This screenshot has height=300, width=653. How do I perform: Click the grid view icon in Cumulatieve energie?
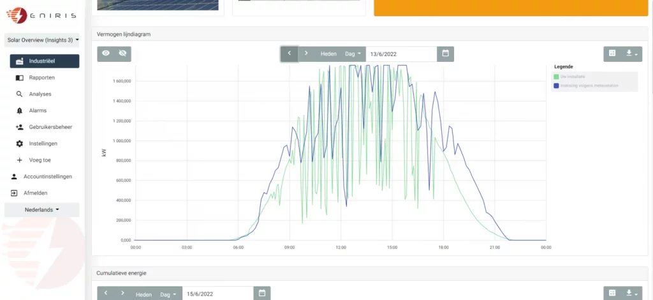click(x=612, y=294)
